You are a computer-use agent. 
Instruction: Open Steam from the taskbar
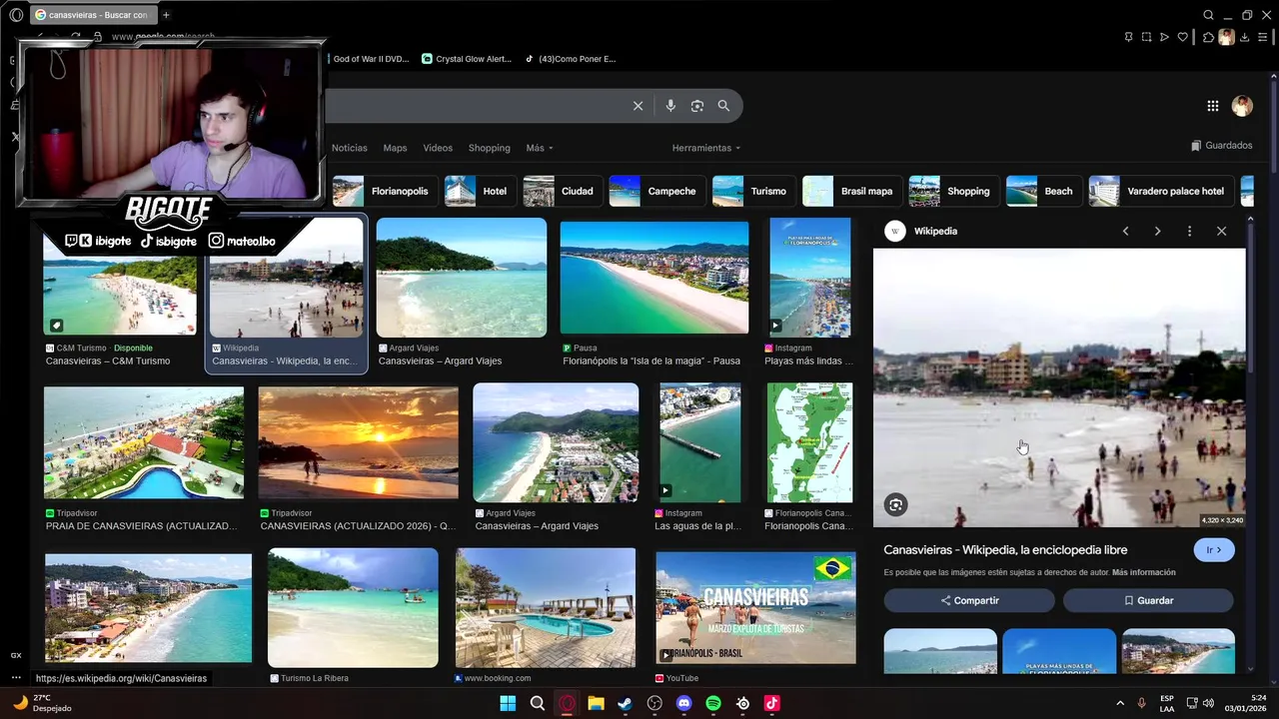pos(625,703)
